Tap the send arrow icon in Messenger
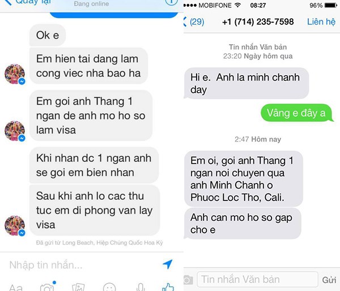Image resolution: width=340 pixels, height=291 pixels. coord(167,264)
